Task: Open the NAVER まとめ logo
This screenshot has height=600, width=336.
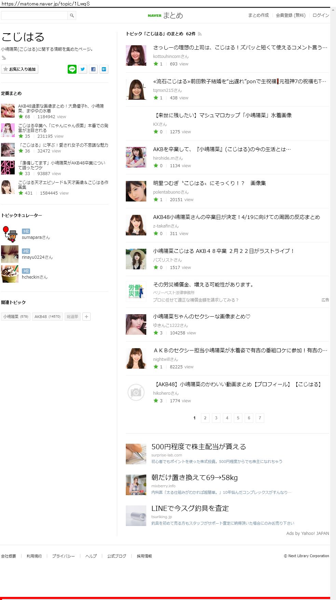Action: [165, 15]
